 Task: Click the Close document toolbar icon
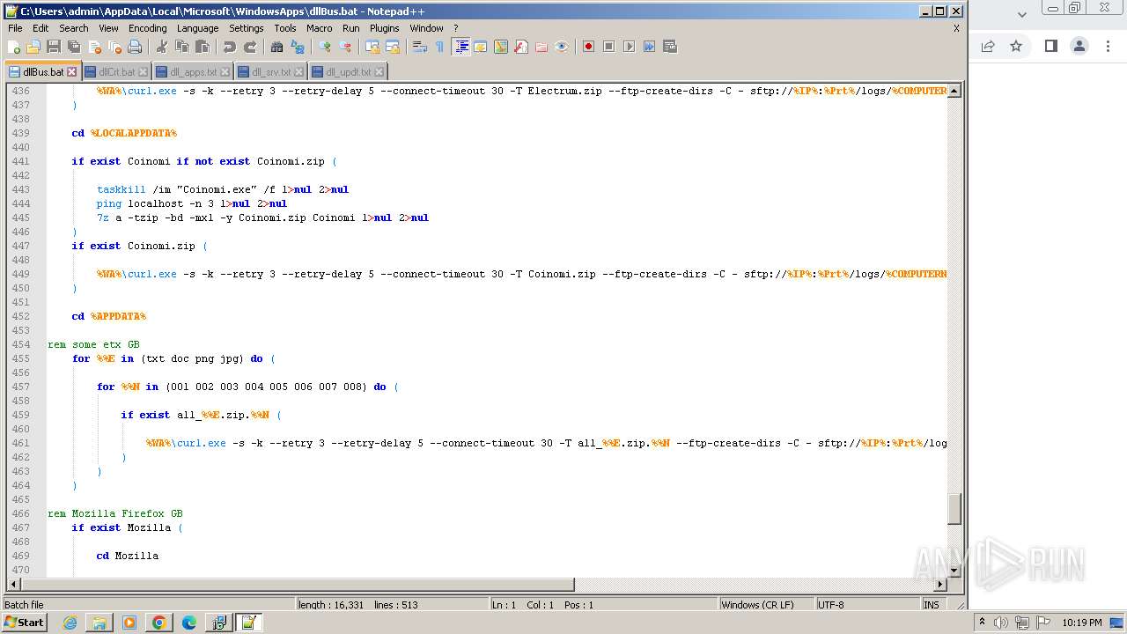point(94,47)
